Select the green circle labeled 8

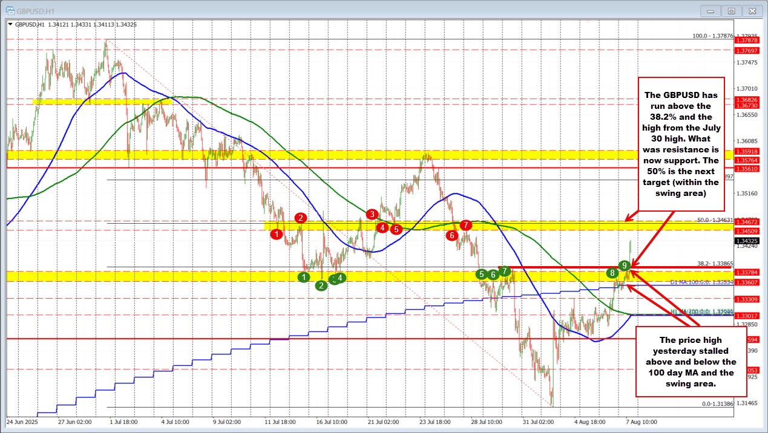612,273
